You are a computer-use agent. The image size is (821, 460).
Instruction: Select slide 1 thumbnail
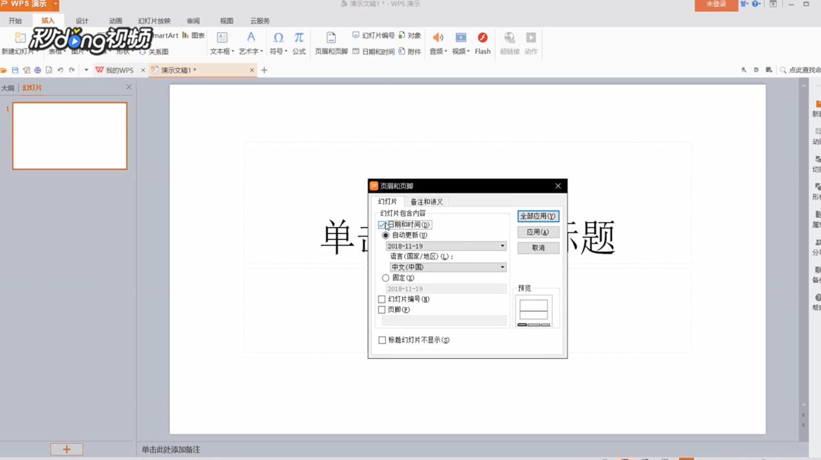[x=70, y=136]
